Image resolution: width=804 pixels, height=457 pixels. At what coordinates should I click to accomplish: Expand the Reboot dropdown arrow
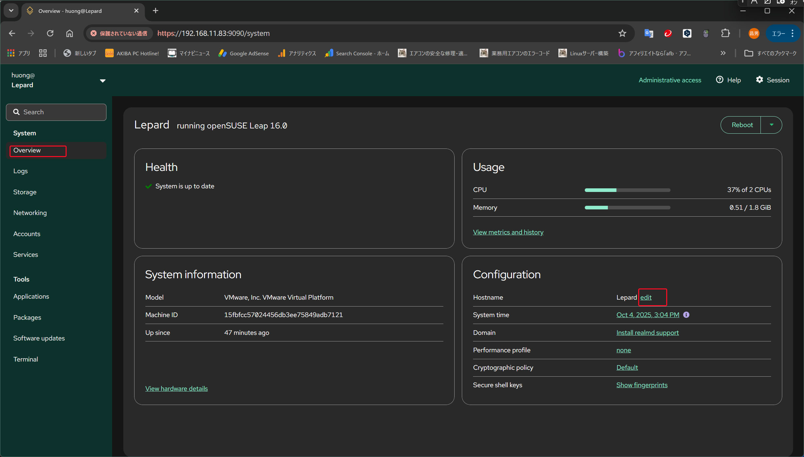pyautogui.click(x=771, y=125)
